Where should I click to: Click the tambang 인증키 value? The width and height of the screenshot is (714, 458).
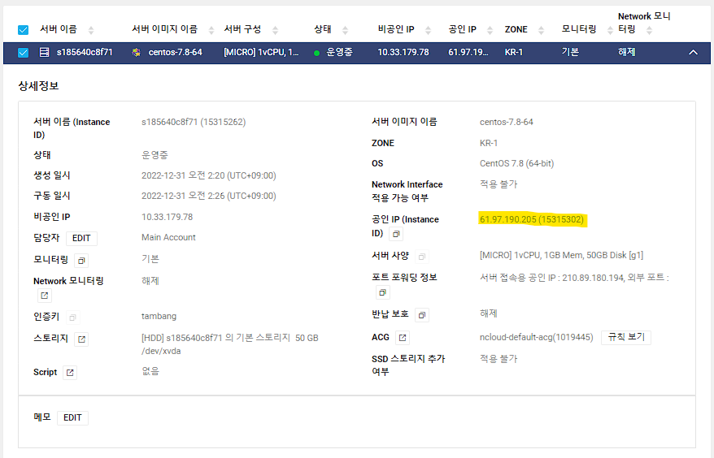pyautogui.click(x=159, y=316)
